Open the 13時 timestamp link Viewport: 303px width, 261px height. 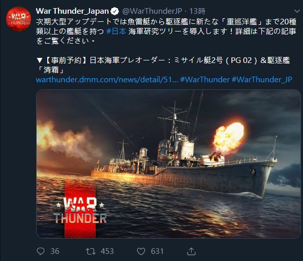197,11
